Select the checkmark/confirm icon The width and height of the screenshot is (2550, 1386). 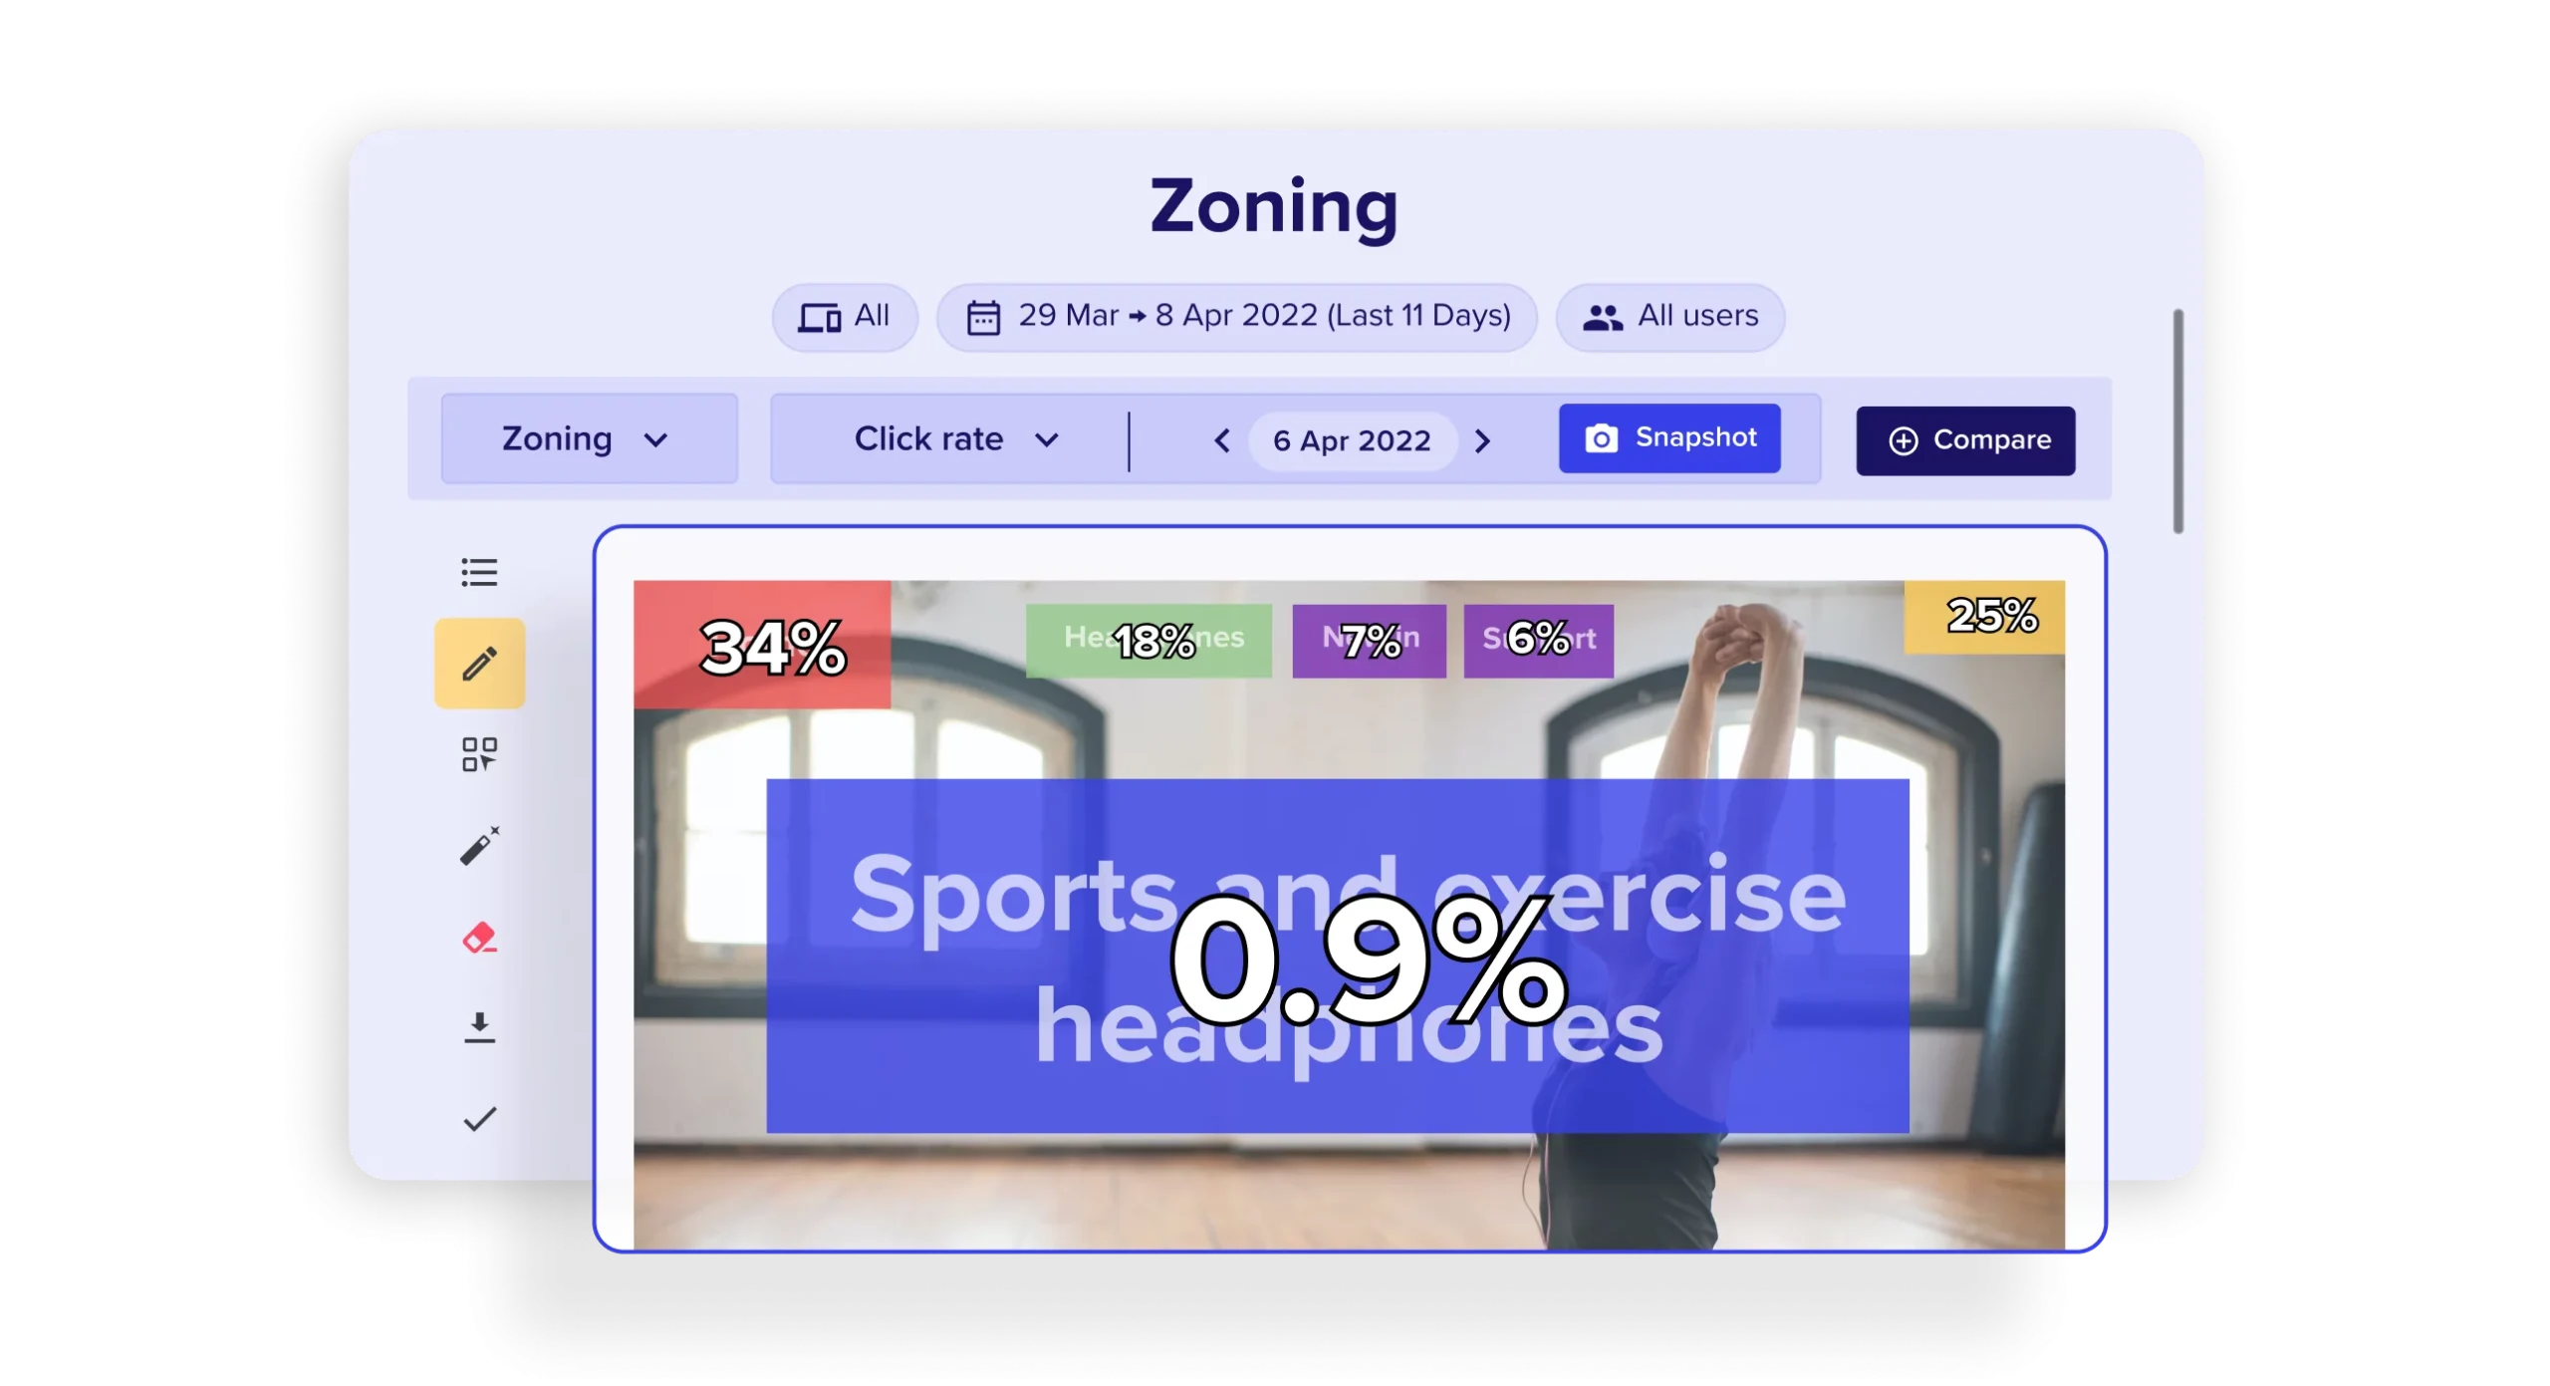click(481, 1120)
